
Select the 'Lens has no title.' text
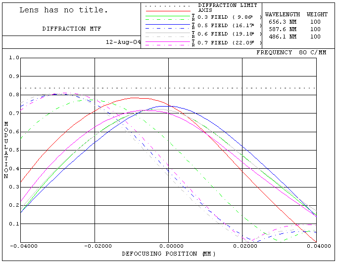pos(64,10)
